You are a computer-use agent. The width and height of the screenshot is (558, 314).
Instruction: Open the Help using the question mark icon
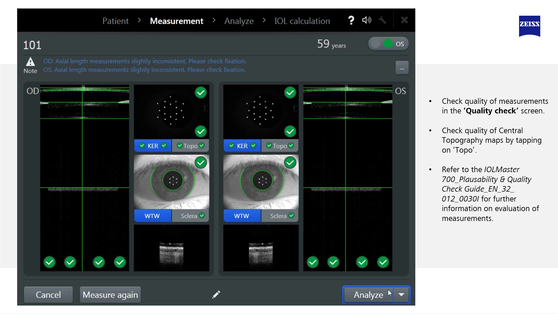tap(351, 20)
